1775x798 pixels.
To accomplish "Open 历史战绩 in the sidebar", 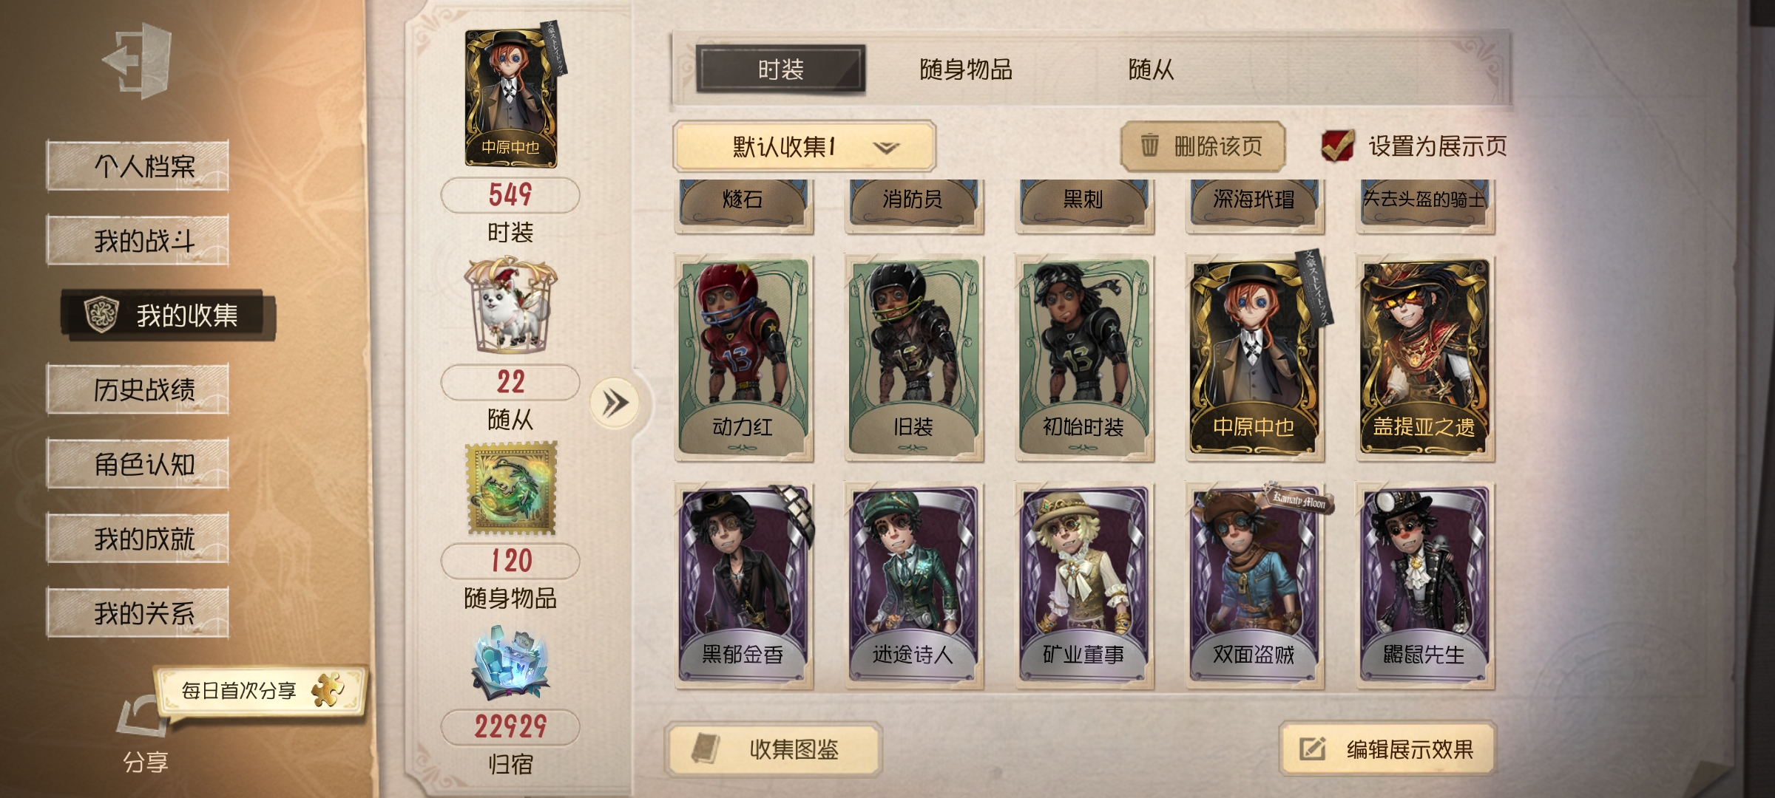I will [x=138, y=389].
